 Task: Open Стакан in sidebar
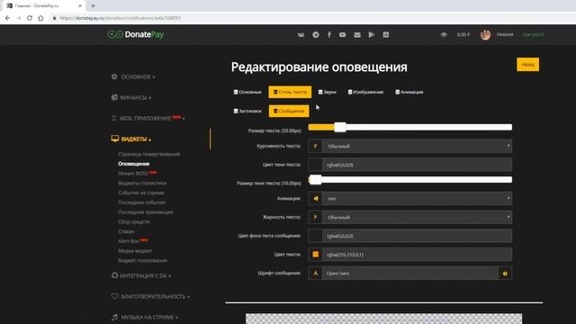(126, 231)
